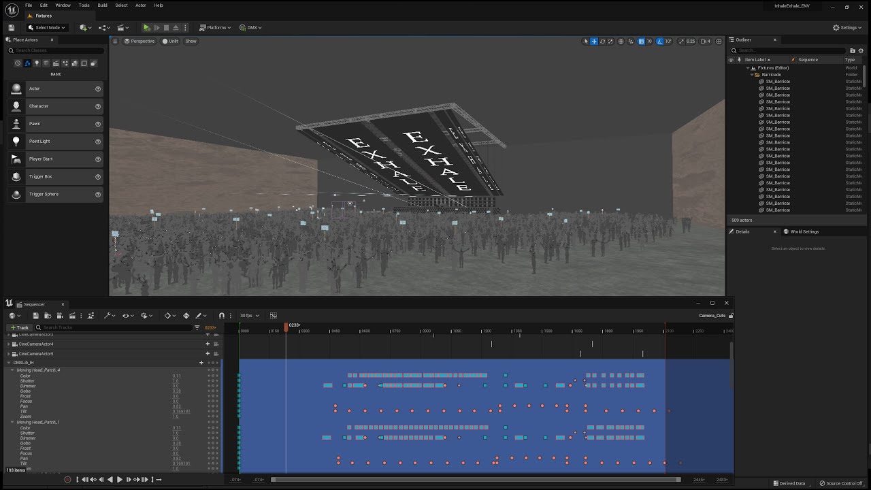Click the viewport Show button
The height and width of the screenshot is (490, 871).
point(191,42)
